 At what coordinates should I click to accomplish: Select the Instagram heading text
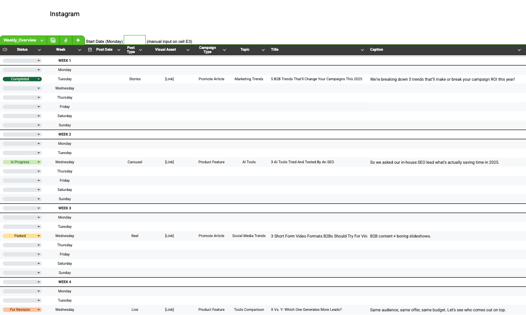tap(65, 14)
